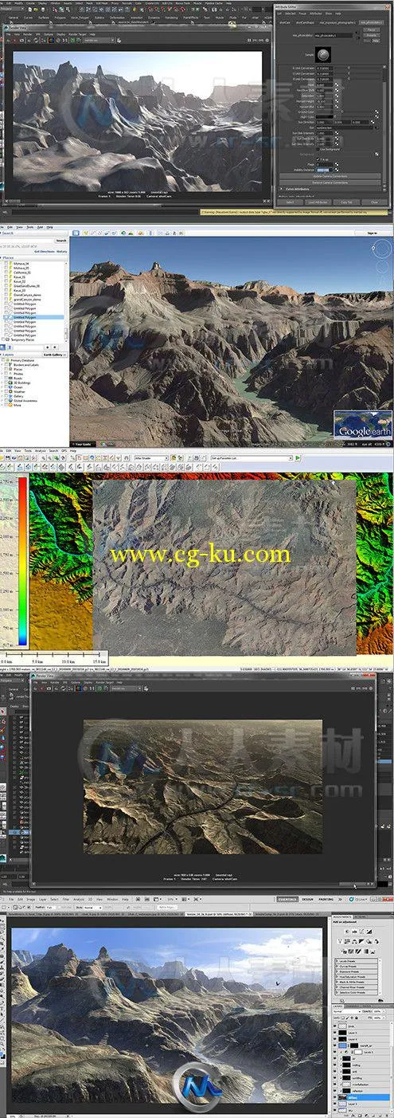394x1118 pixels.
Task: Toggle the Roads layer checkbox
Action: (x=7, y=378)
